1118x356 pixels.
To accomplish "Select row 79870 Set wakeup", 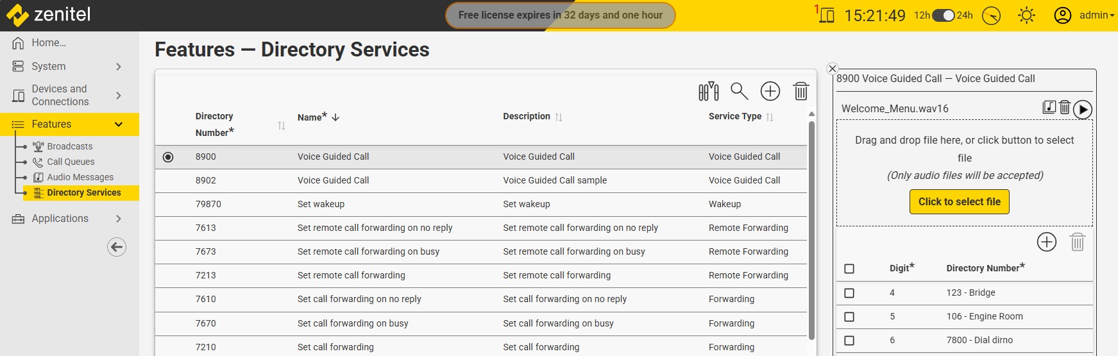I will point(481,205).
